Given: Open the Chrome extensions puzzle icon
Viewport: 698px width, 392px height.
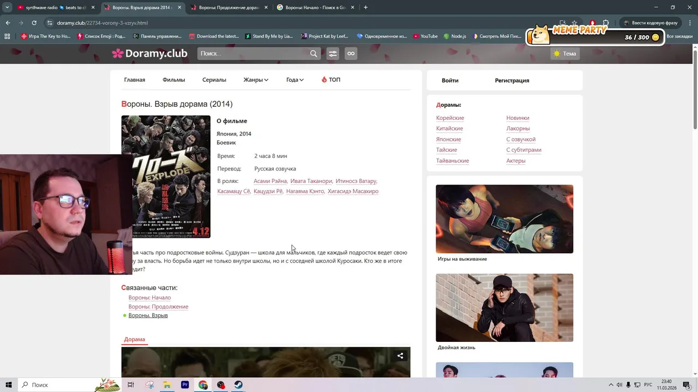Looking at the screenshot, I should (605, 23).
